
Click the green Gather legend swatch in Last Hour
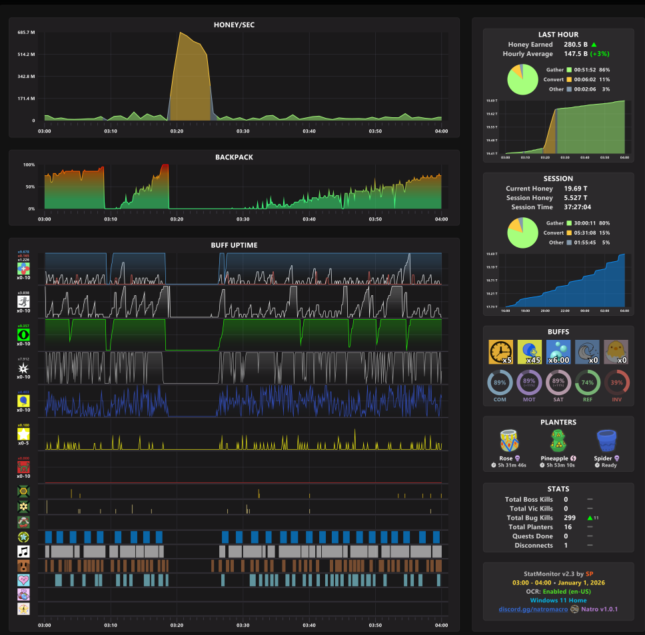point(569,70)
